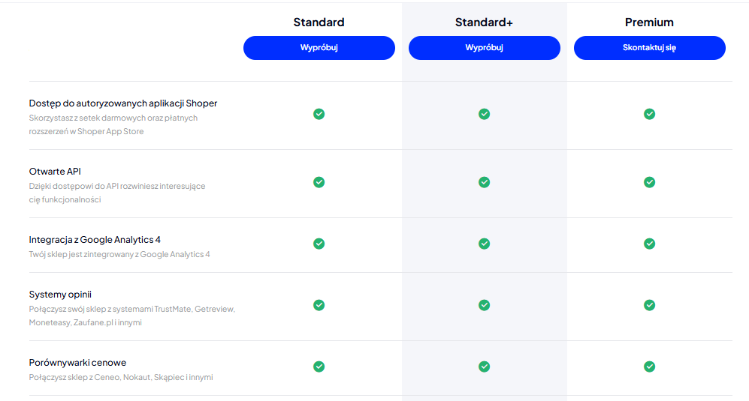Image resolution: width=749 pixels, height=401 pixels.
Task: Select the Premium plan column heading
Action: [x=650, y=22]
